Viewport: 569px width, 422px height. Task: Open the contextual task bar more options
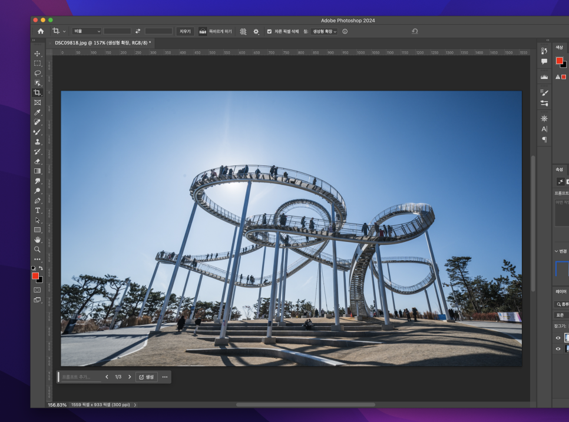point(165,377)
